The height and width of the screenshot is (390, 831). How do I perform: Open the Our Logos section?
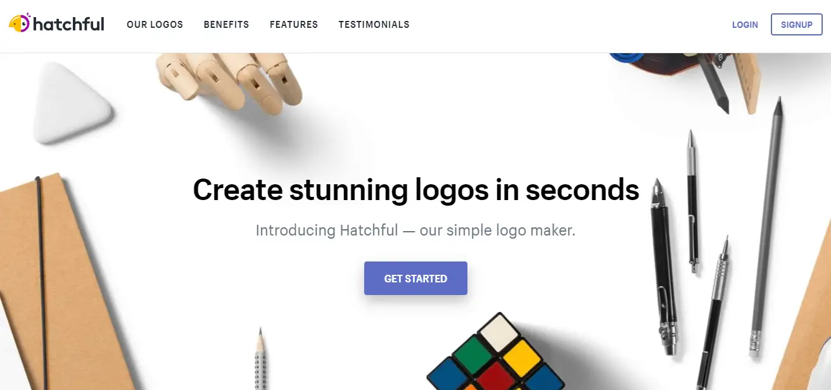(155, 25)
